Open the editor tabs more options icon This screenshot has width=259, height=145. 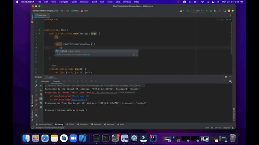pos(230,15)
